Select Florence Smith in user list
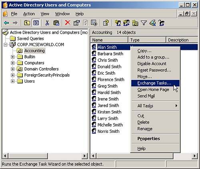200x169 pixels. [111, 79]
